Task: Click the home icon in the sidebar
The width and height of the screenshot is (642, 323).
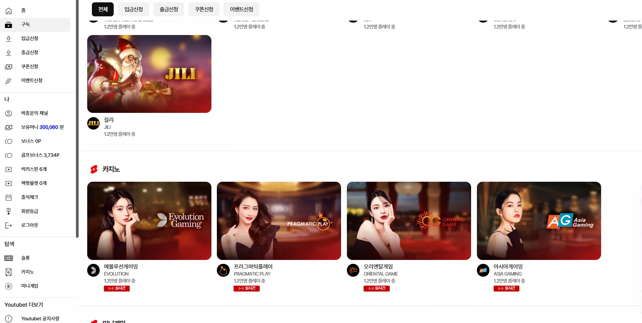Action: coord(9,11)
